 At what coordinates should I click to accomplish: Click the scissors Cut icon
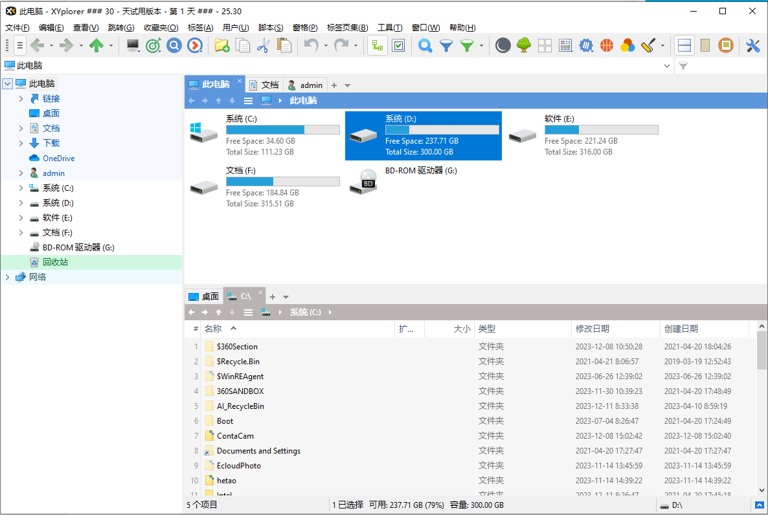[x=263, y=45]
